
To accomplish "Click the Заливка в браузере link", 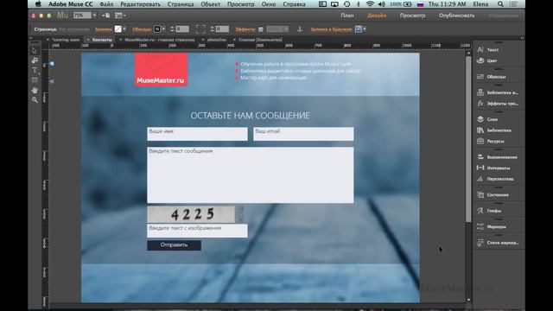I will point(331,29).
